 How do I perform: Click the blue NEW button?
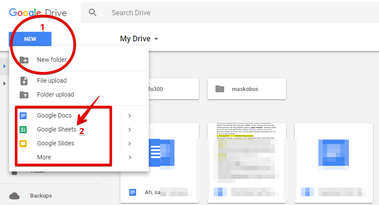tap(30, 39)
